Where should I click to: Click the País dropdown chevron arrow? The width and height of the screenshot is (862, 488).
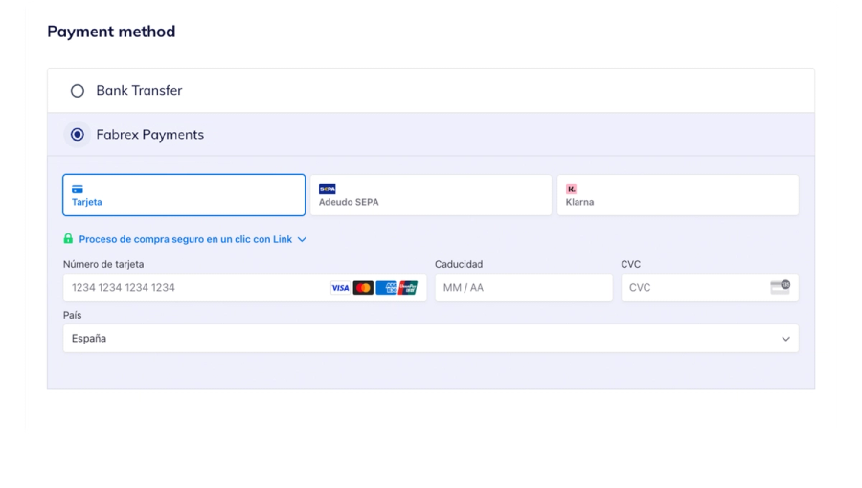(x=785, y=339)
